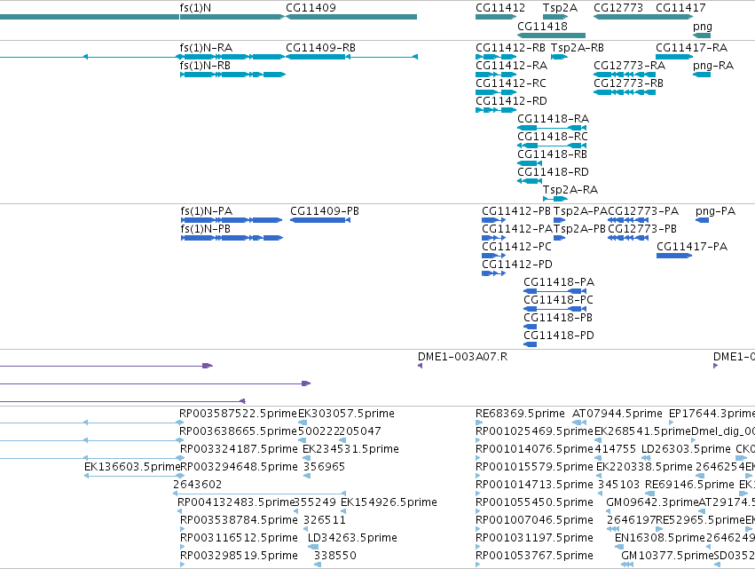The image size is (755, 569).
Task: Click the png gene annotation
Action: (x=702, y=36)
